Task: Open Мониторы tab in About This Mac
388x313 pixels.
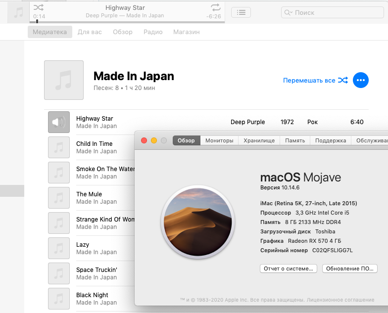Action: coord(219,140)
